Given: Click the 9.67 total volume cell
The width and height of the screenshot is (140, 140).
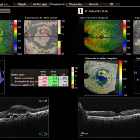Looking at the screenshot, I should 43,85.
